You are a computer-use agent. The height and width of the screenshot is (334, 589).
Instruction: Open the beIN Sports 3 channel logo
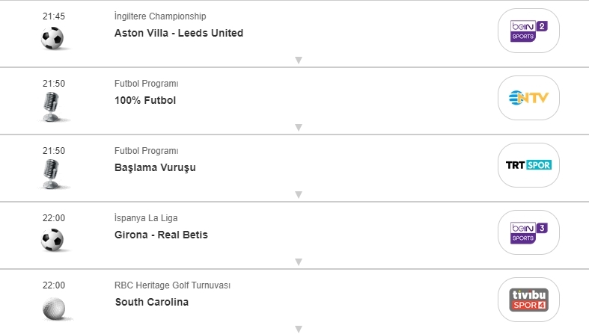pos(528,232)
